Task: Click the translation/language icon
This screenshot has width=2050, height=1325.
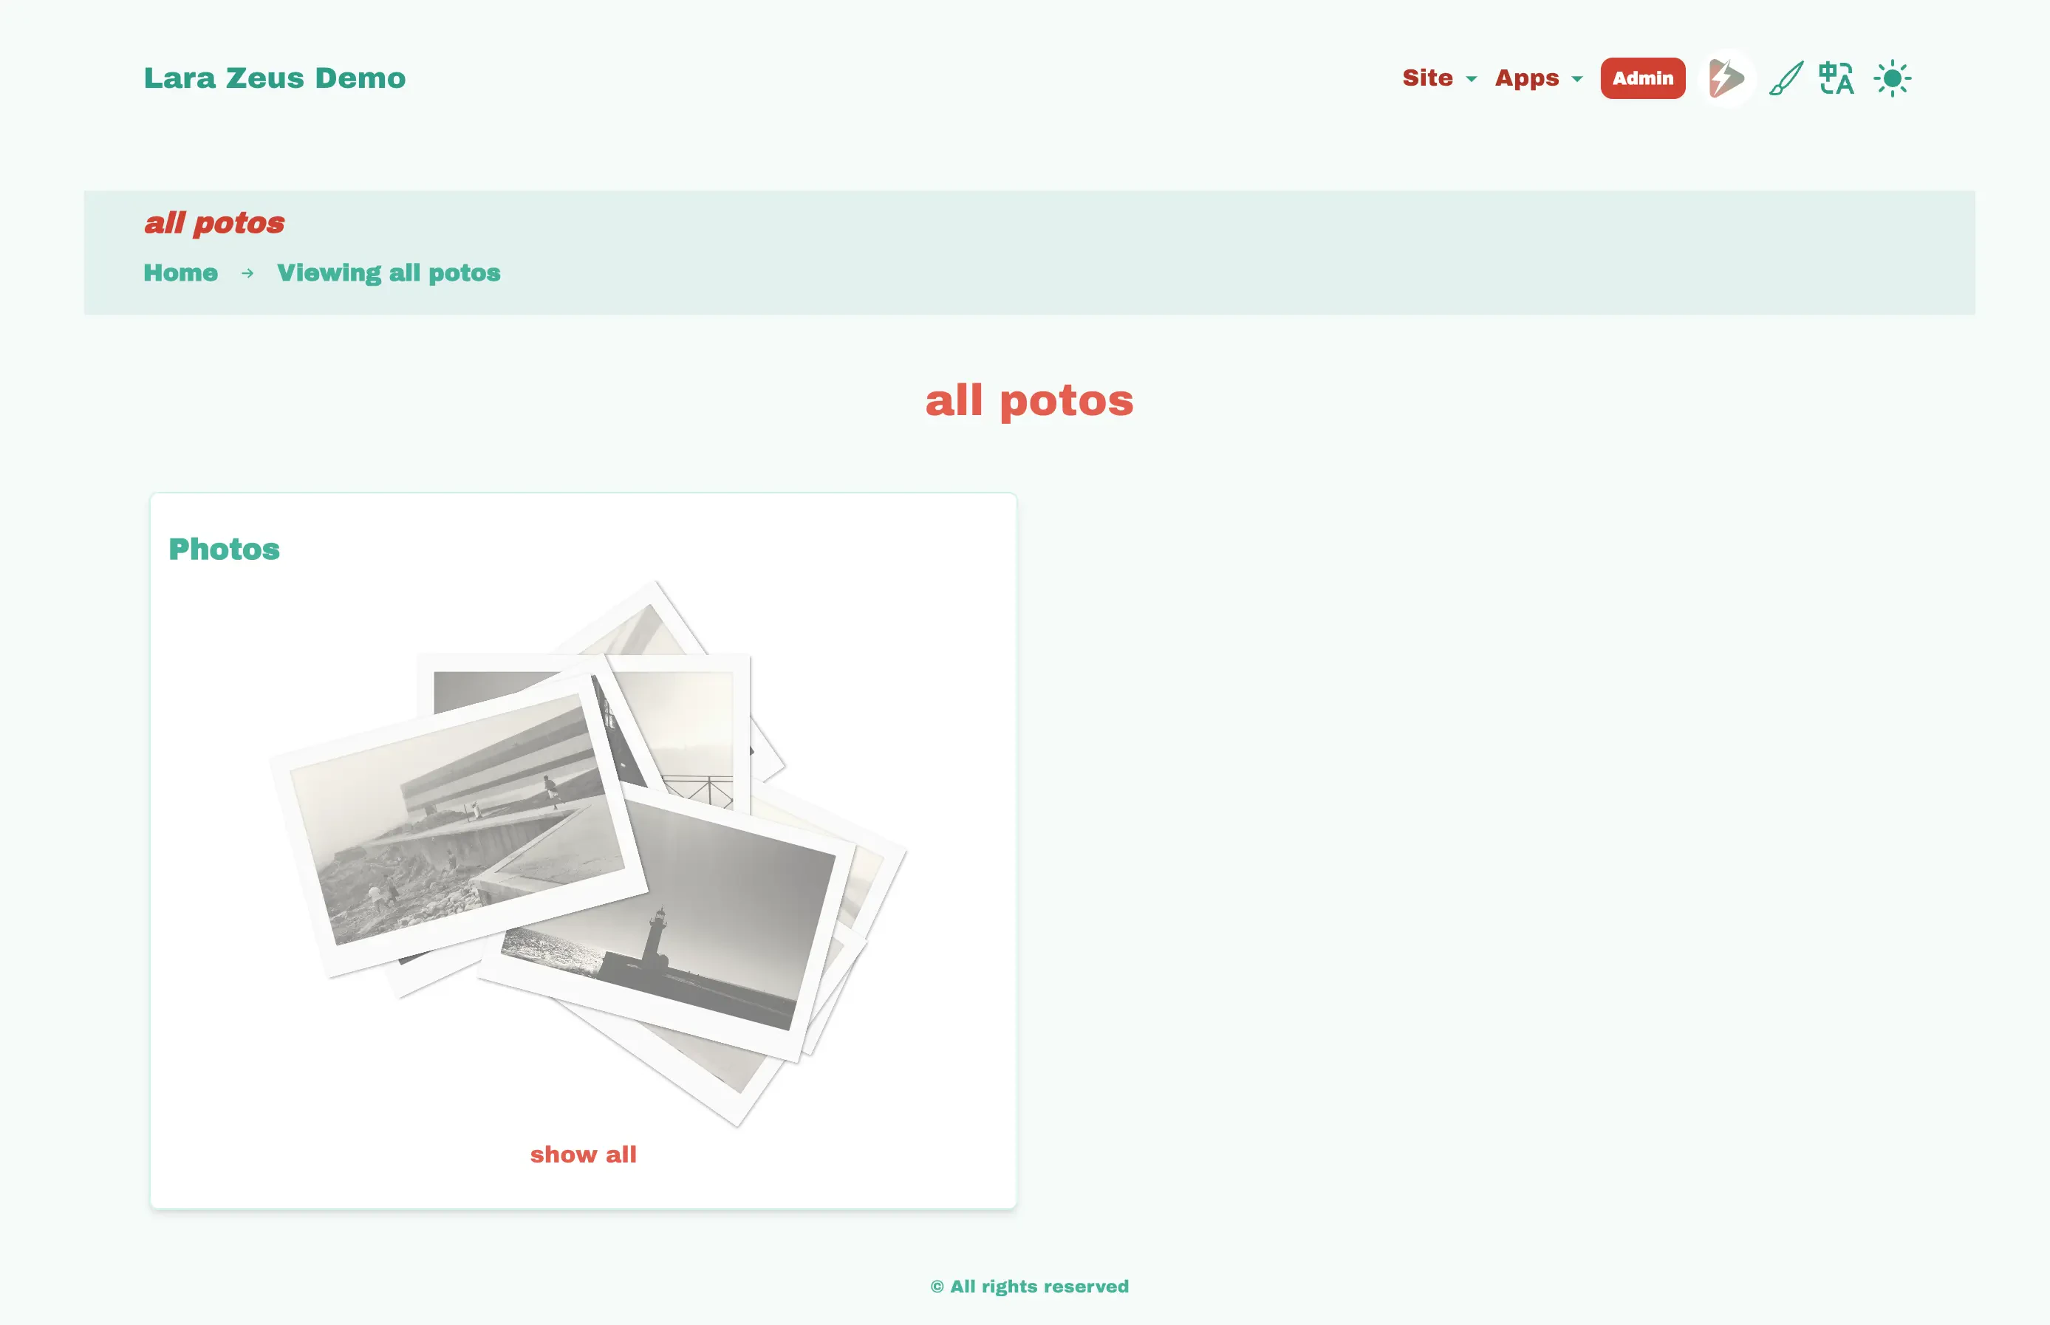Action: click(1838, 78)
